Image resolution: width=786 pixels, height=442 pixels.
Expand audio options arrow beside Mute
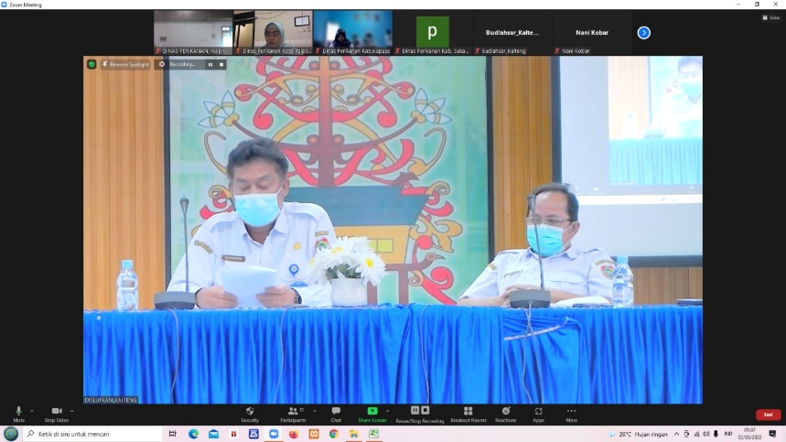pos(32,410)
